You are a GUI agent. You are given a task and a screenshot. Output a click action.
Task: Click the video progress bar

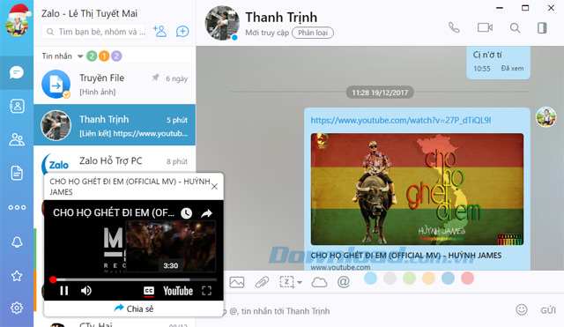[135, 279]
